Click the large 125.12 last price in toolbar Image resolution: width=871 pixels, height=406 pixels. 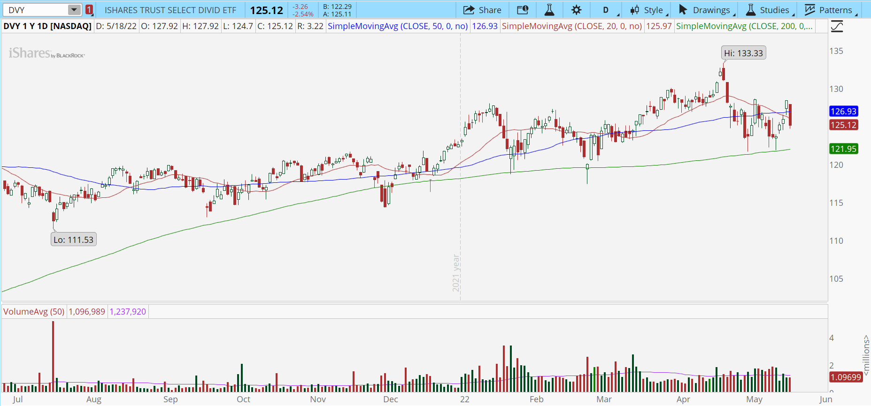(267, 10)
